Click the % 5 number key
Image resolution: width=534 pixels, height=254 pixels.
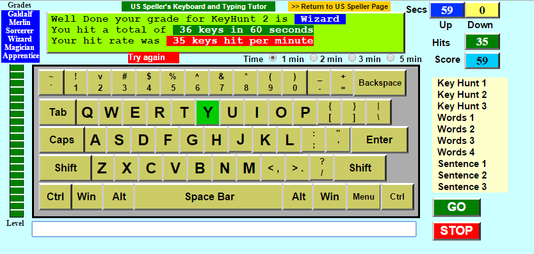(173, 83)
